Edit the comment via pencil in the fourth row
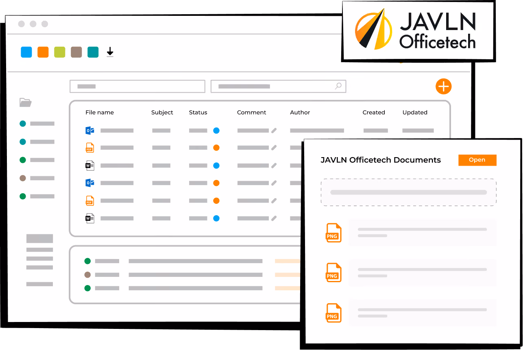 (x=274, y=183)
